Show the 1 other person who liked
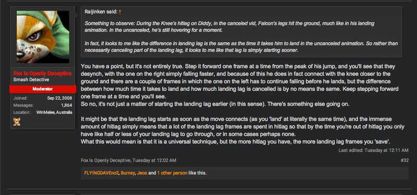Screen dimensions: 417x195 pos(173,173)
